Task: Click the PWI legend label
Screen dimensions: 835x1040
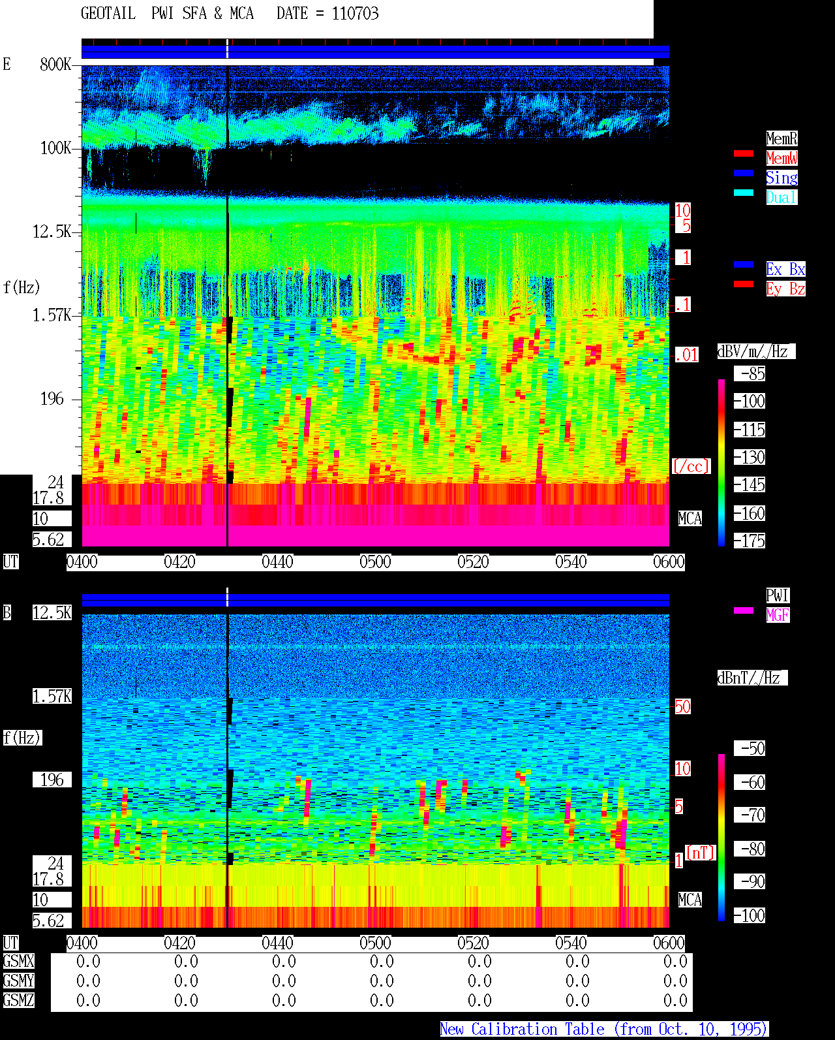Action: coord(778,595)
